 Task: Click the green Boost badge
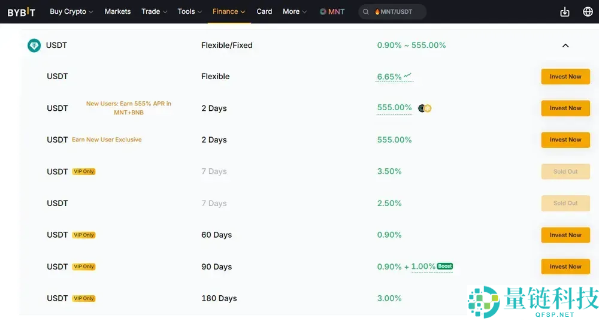click(x=444, y=266)
